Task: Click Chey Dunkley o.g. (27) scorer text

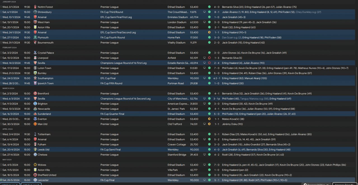Action: [x=308, y=12]
